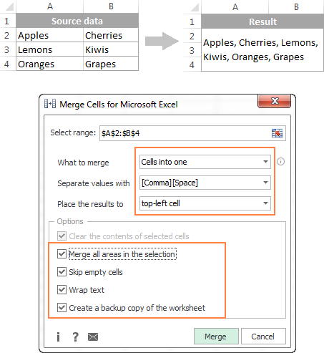
Task: Click the envelope email icon
Action: tap(93, 337)
